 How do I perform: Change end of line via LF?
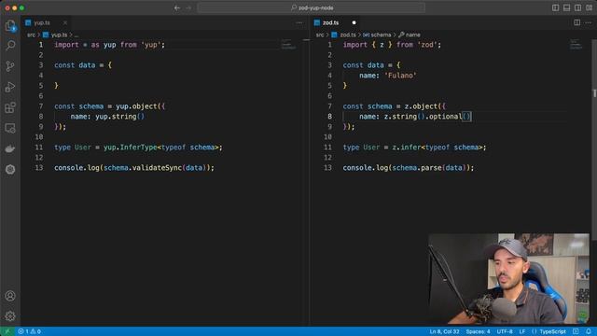pos(522,331)
